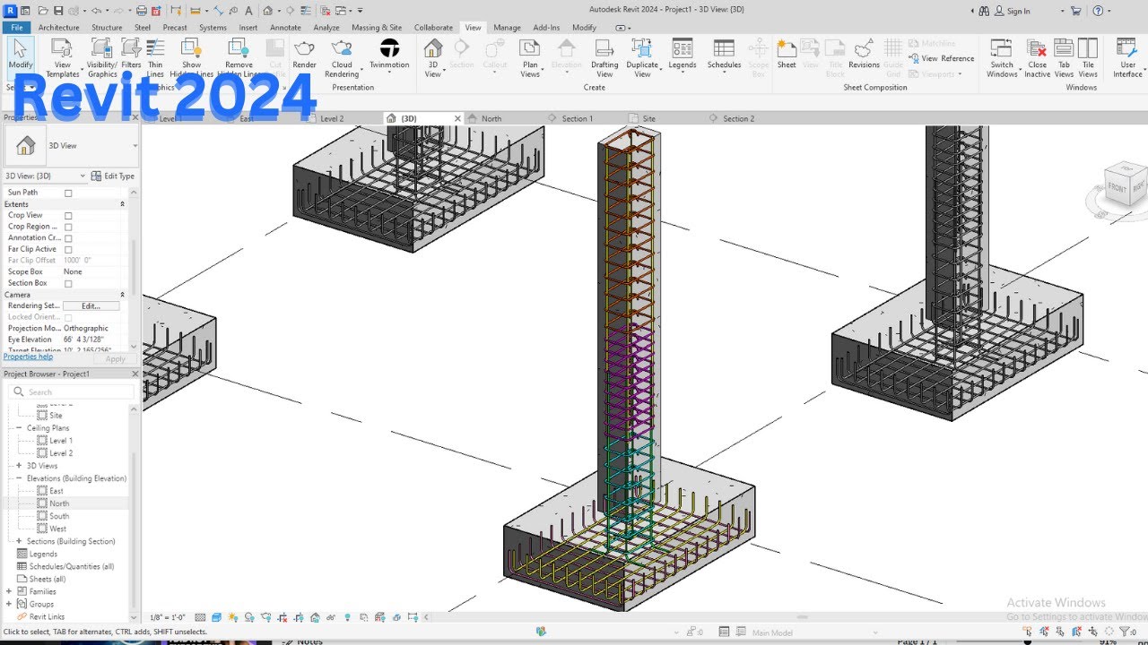Click the Open folder icon in quick access toolbar
This screenshot has height=645, width=1148.
click(x=42, y=11)
